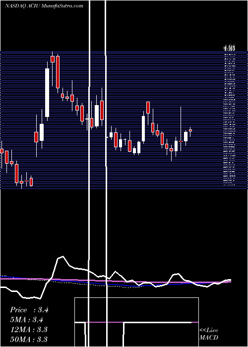This screenshot has width=248, height=347.
Task: Click the '5MA : 3.4' value
Action: [x=27, y=320]
